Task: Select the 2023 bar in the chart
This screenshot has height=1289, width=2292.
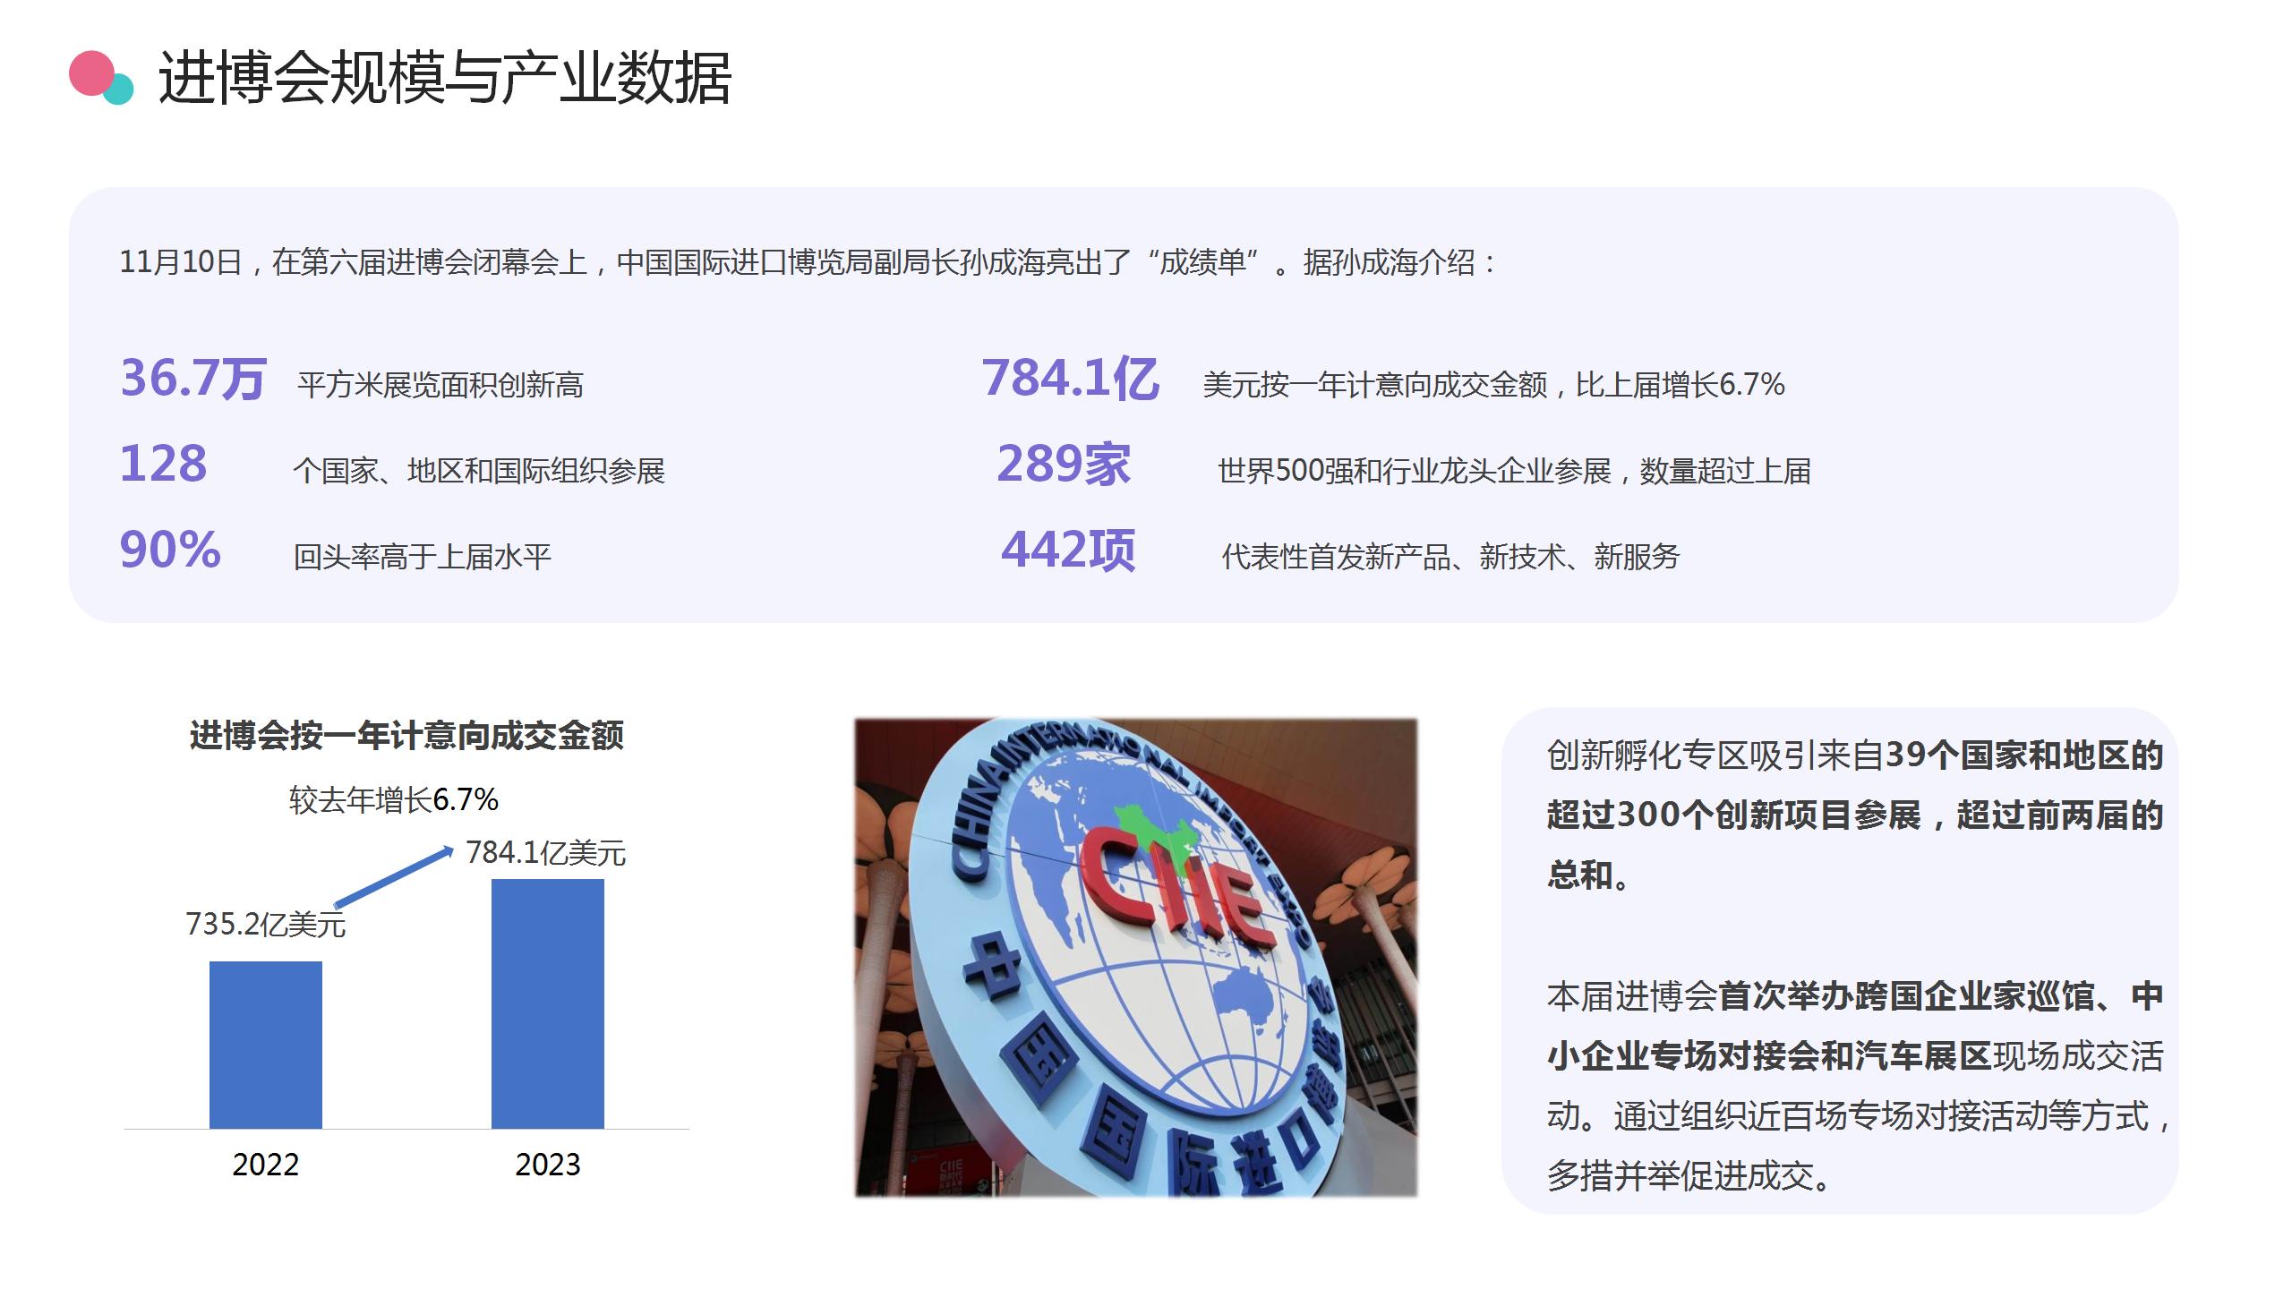Action: pyautogui.click(x=548, y=1003)
